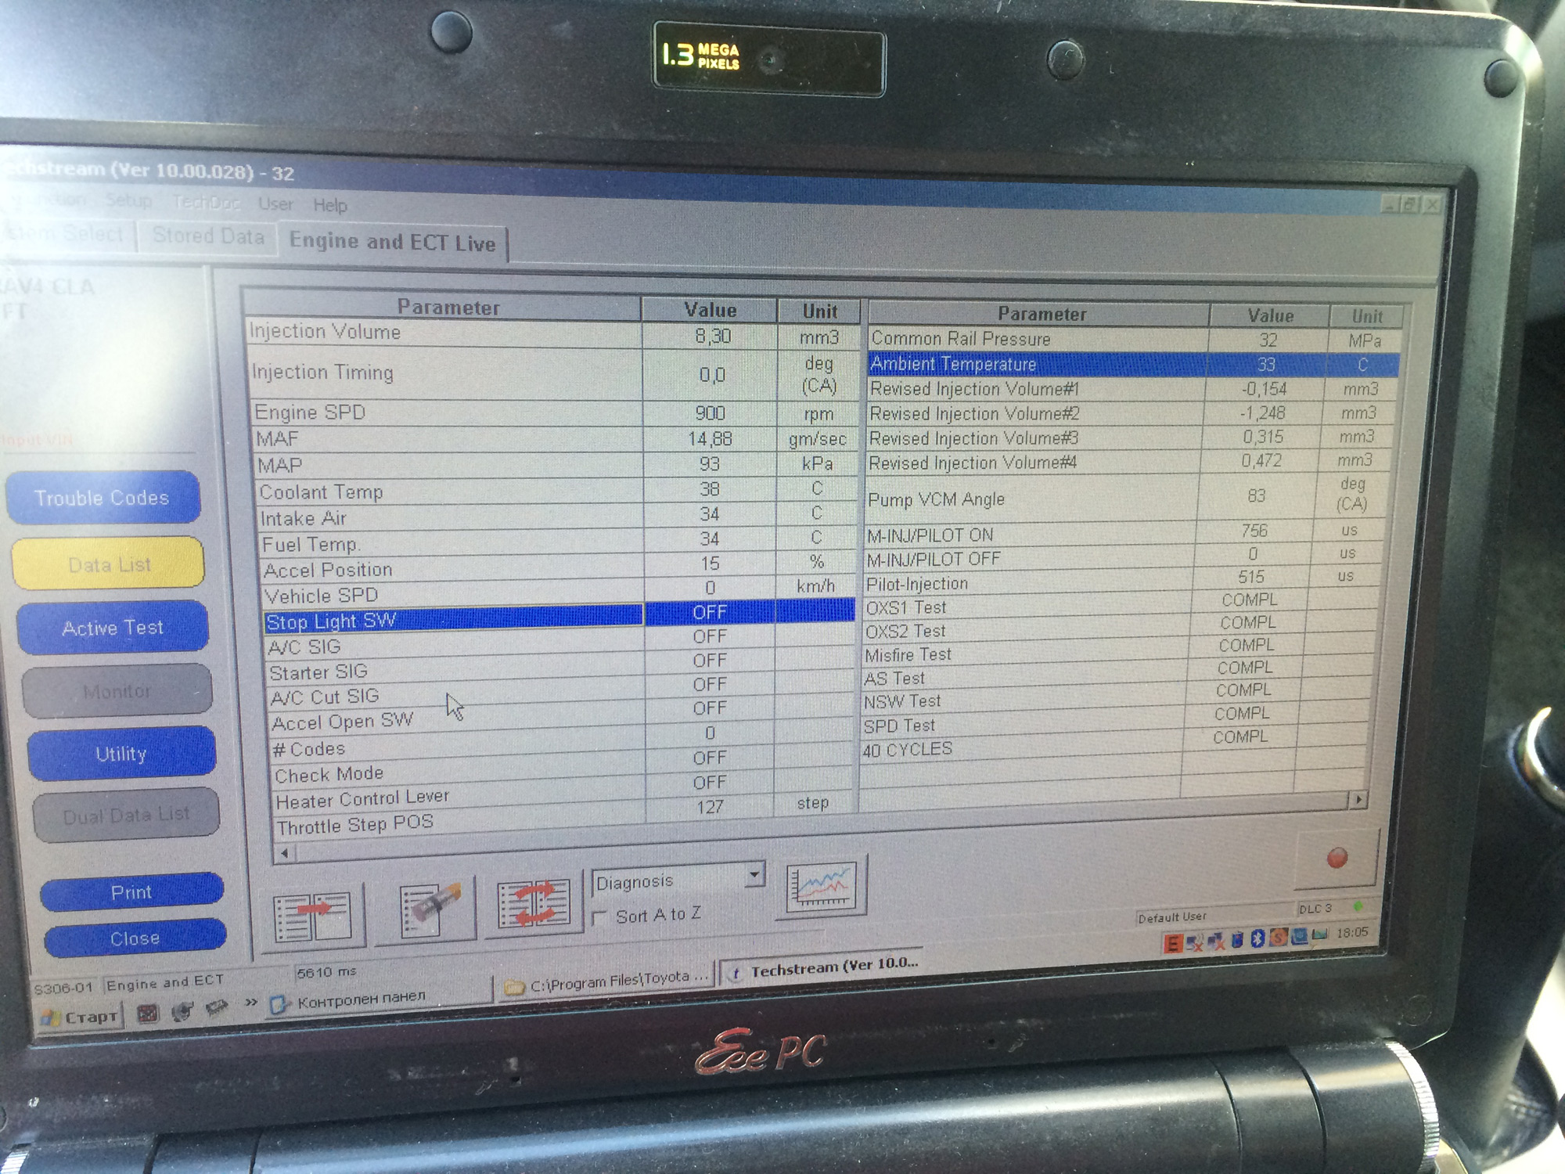Viewport: 1565px width, 1174px height.
Task: Switch to the Stored Data tab
Action: [208, 236]
